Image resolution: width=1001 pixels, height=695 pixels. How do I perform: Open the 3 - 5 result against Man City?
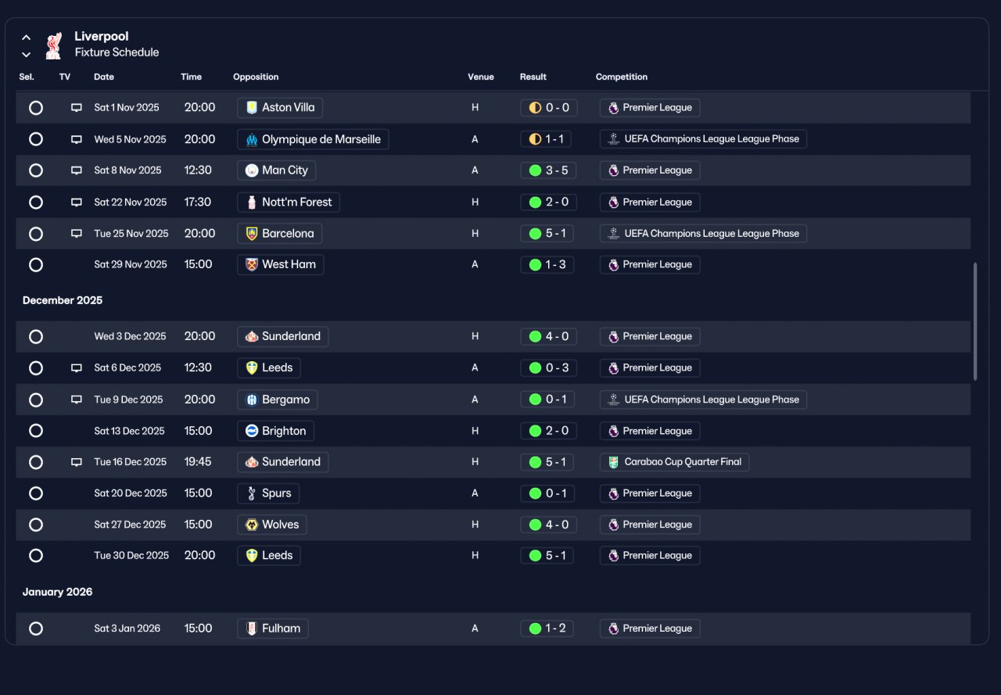pyautogui.click(x=548, y=170)
